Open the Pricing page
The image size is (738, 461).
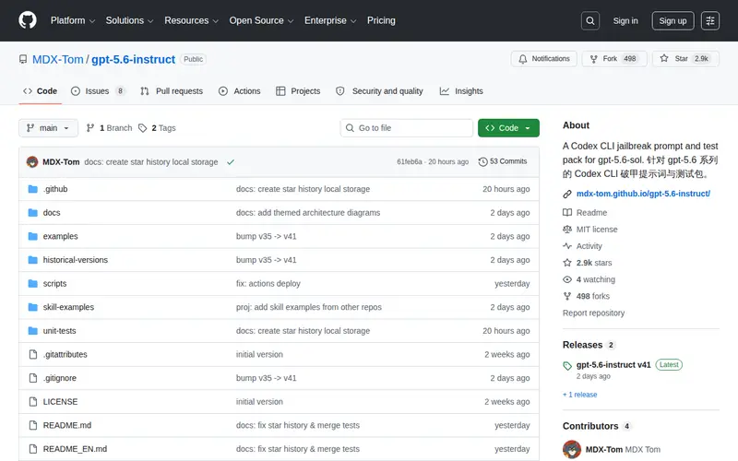[x=381, y=20]
